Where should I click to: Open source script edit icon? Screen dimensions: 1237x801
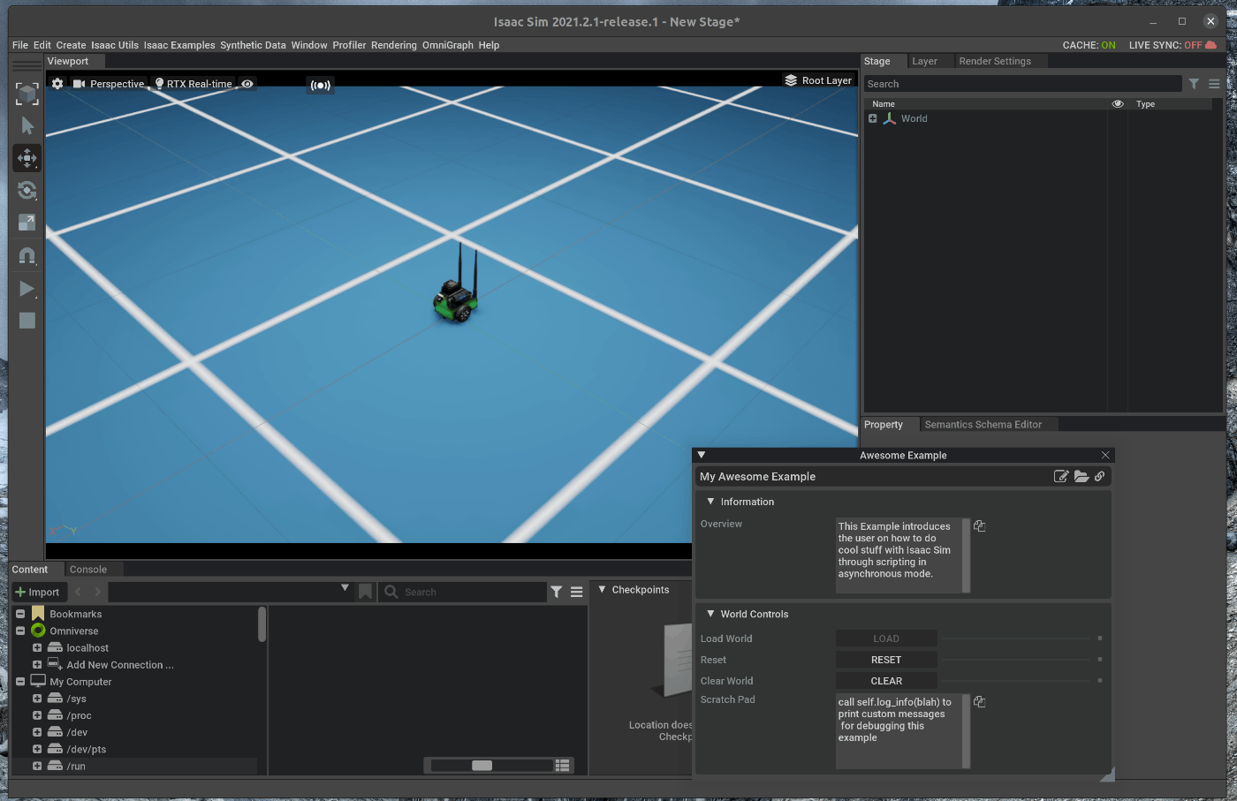pos(1061,476)
